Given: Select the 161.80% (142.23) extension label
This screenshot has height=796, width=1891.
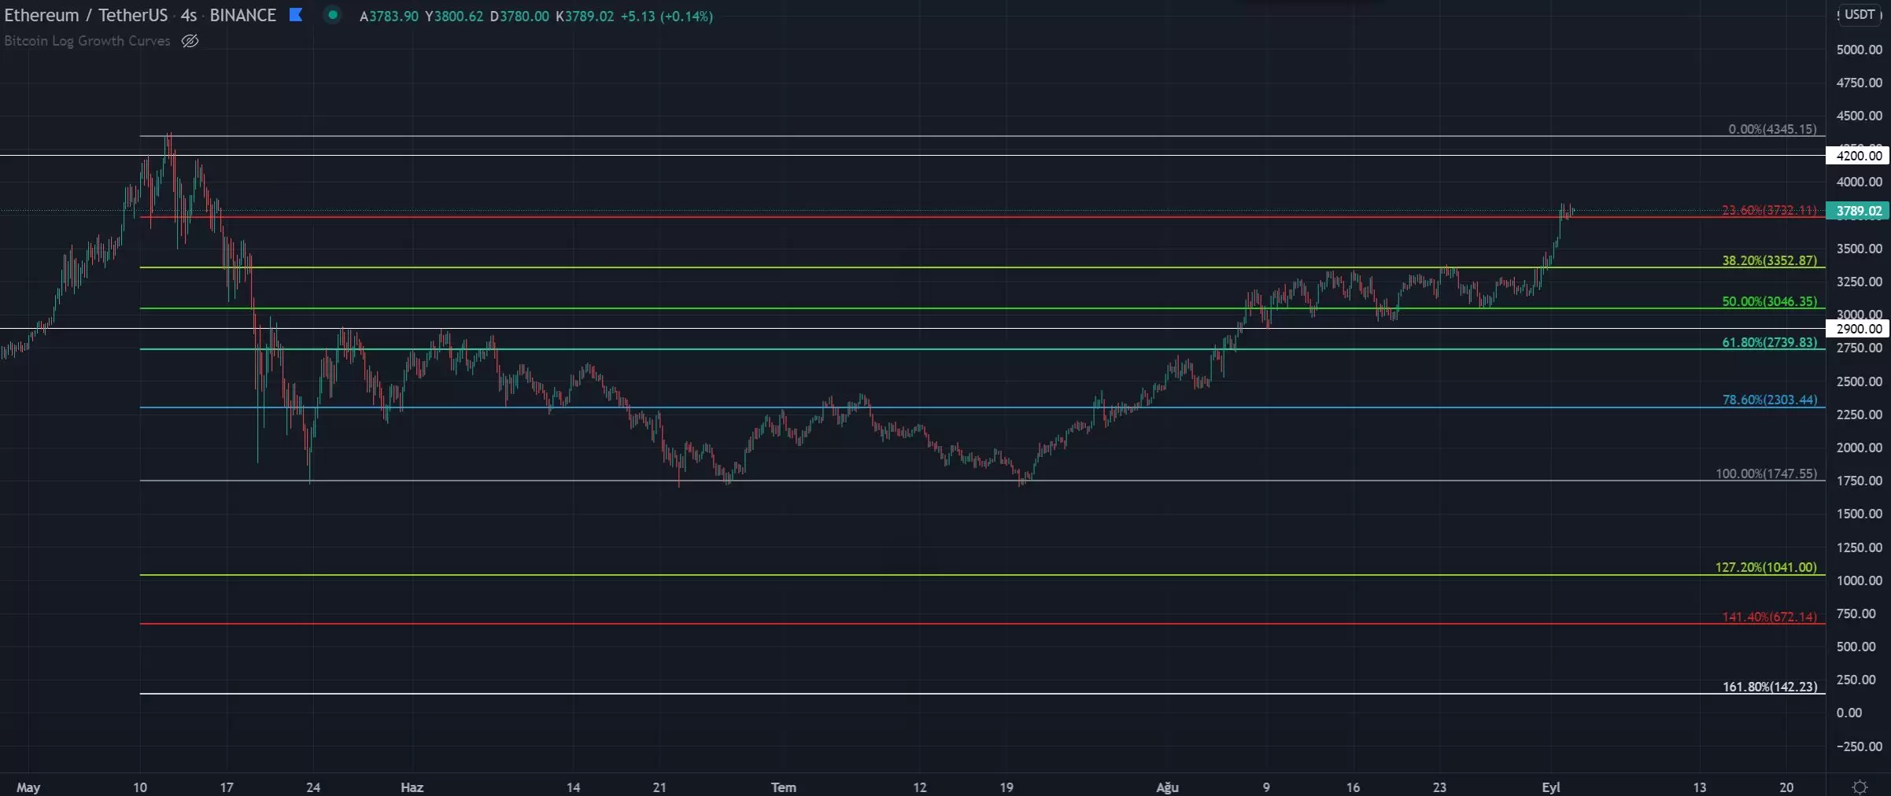Looking at the screenshot, I should pyautogui.click(x=1769, y=687).
